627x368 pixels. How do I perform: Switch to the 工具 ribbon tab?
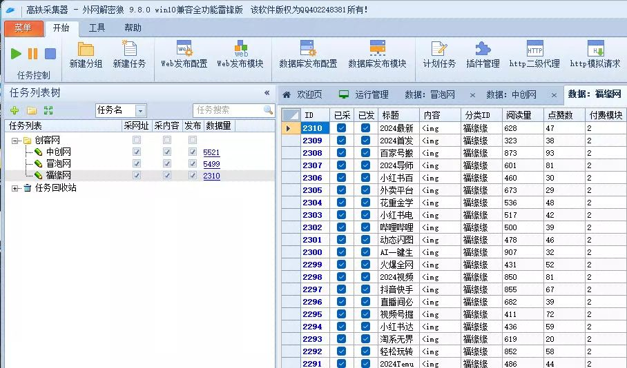97,28
